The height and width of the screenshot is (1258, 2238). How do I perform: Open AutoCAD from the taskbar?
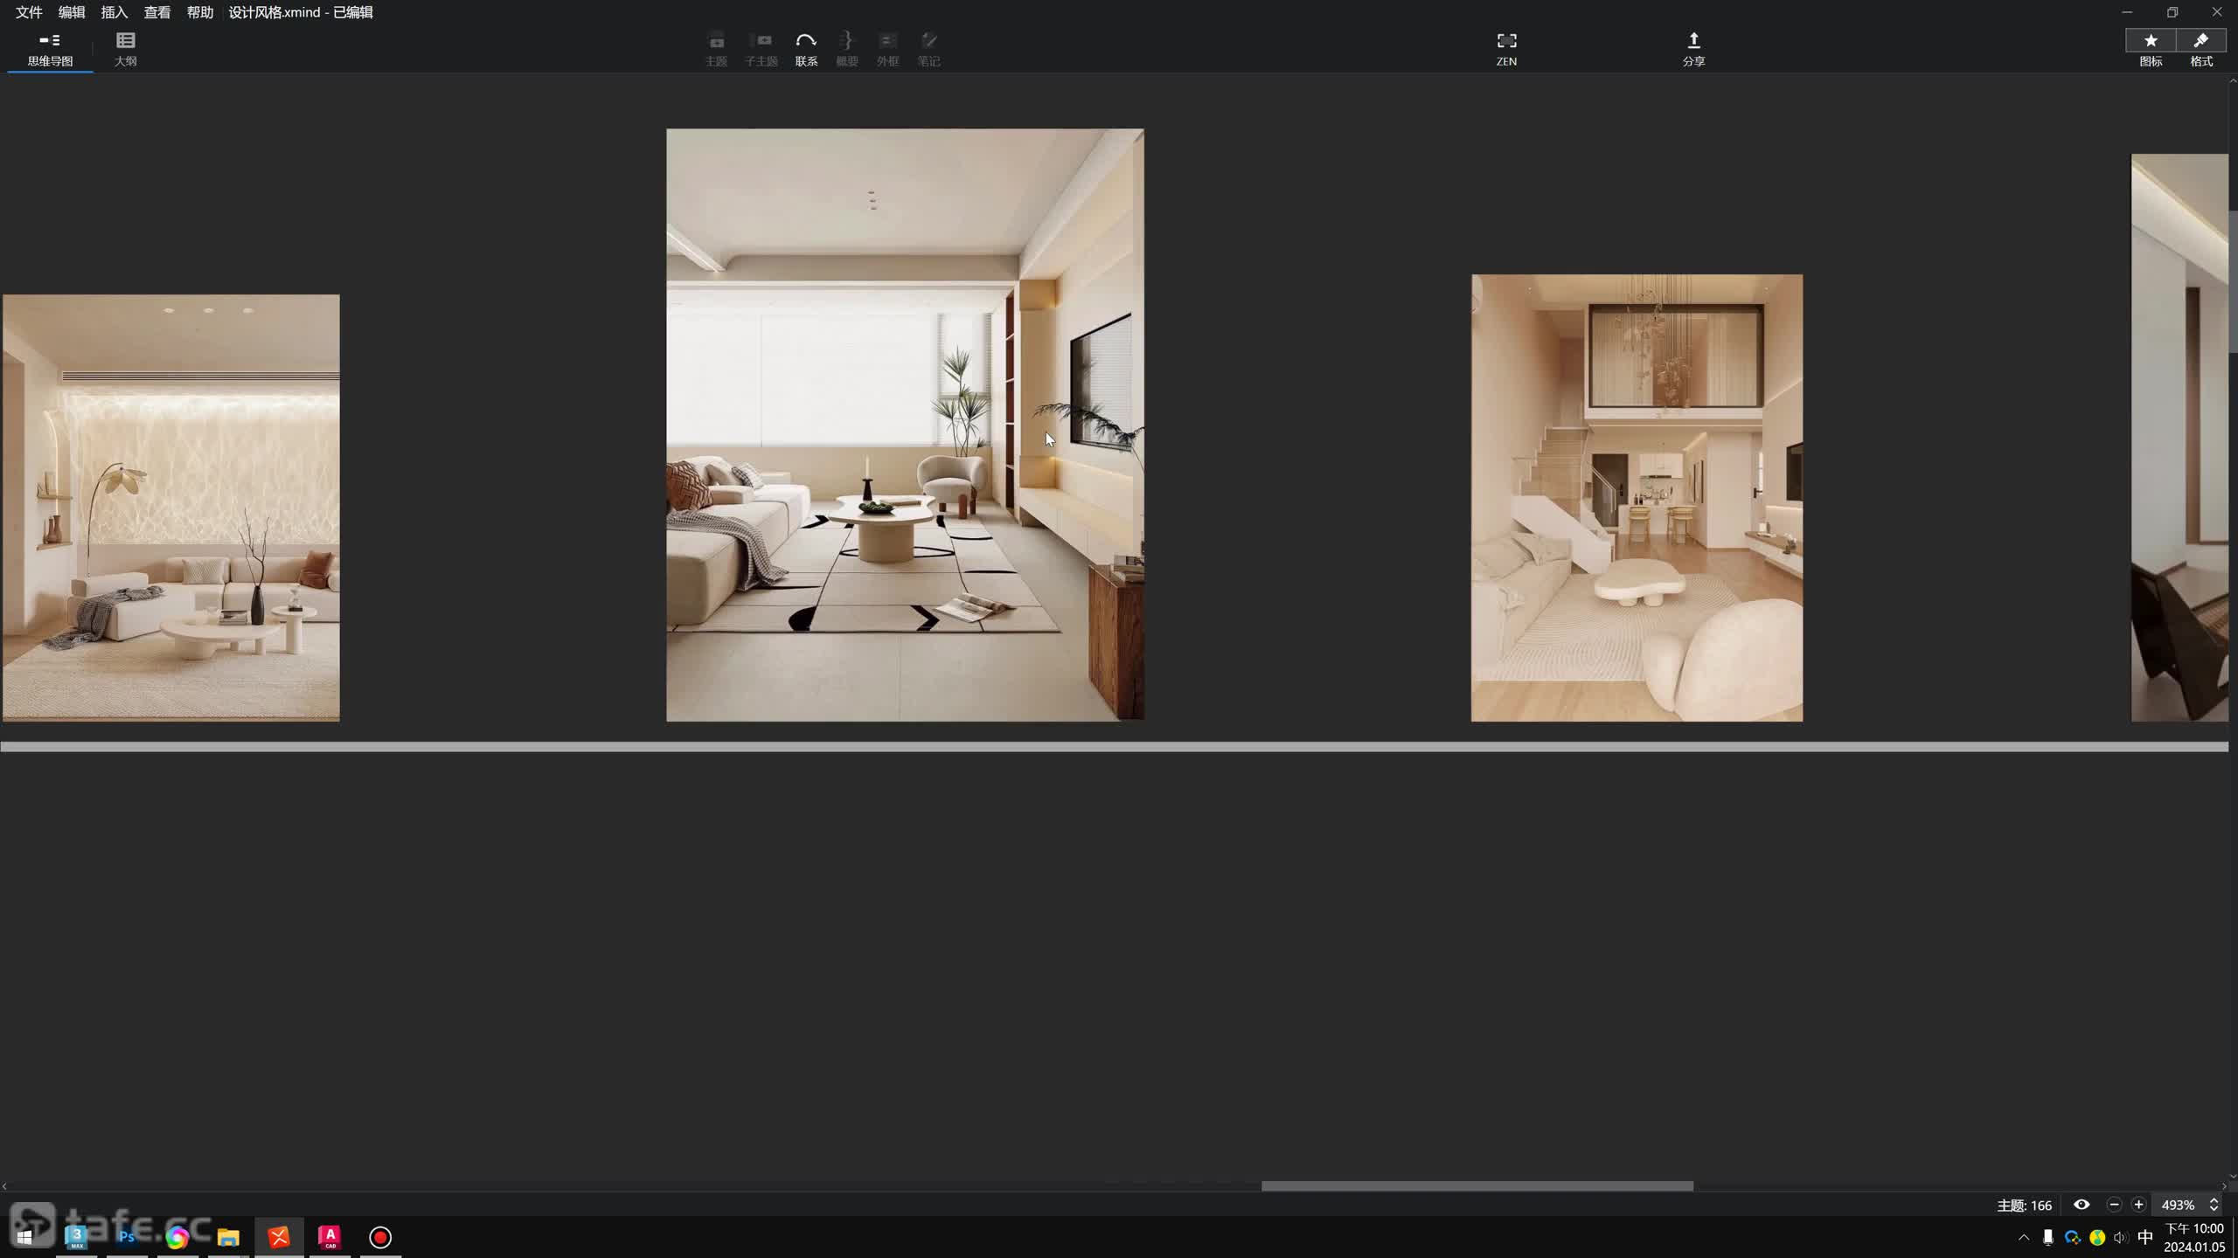click(x=330, y=1237)
